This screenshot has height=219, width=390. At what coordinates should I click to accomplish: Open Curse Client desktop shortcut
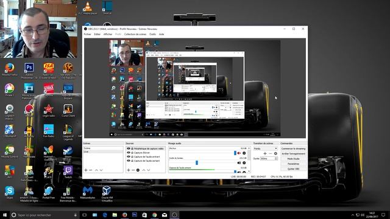point(68,111)
